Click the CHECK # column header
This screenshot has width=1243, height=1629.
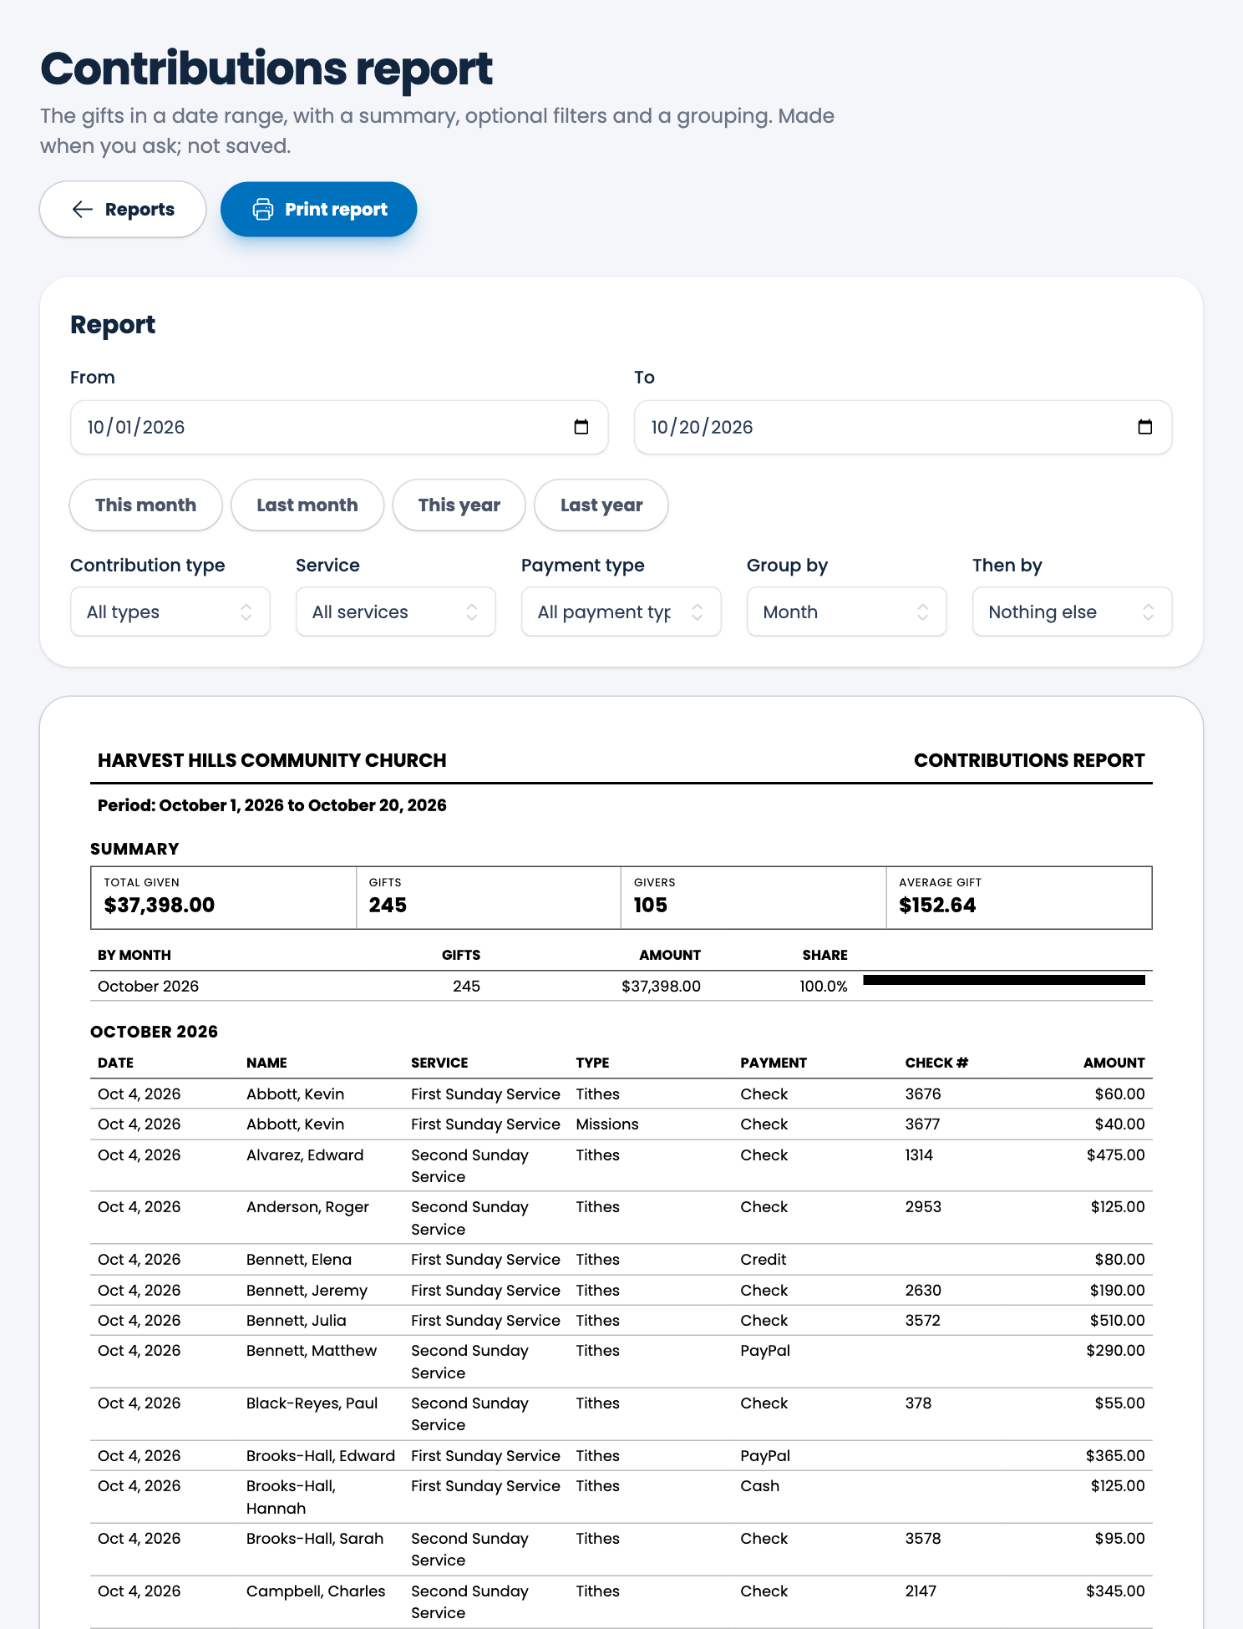pyautogui.click(x=936, y=1063)
